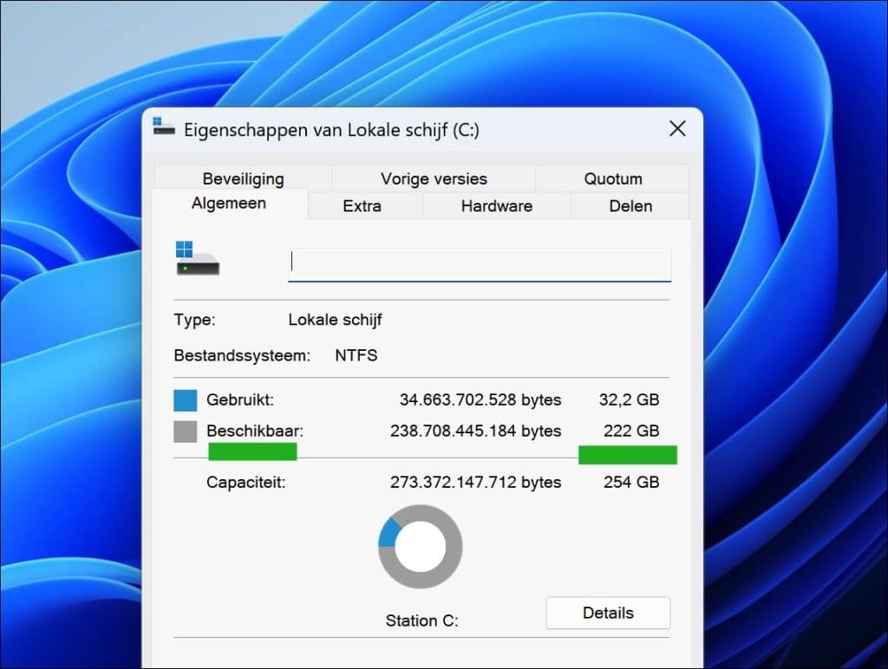
Task: Open the Vorige versies tab
Action: 434,179
